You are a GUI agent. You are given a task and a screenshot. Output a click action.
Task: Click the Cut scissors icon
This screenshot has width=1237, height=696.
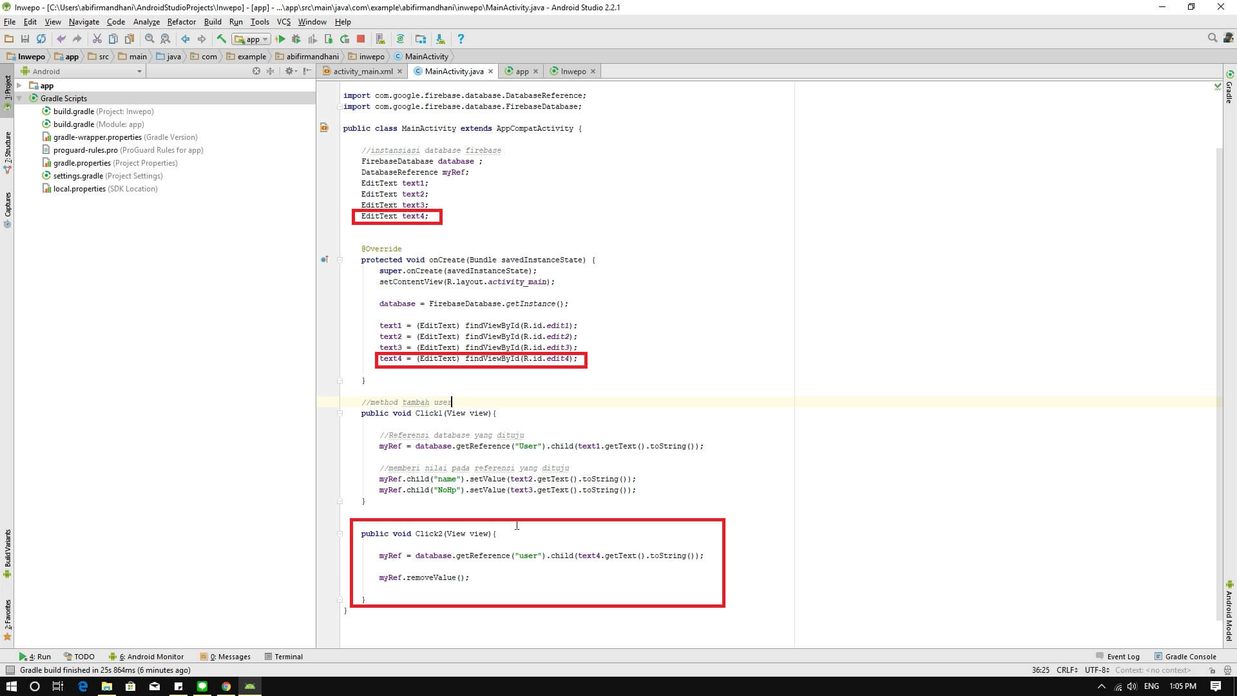[97, 39]
